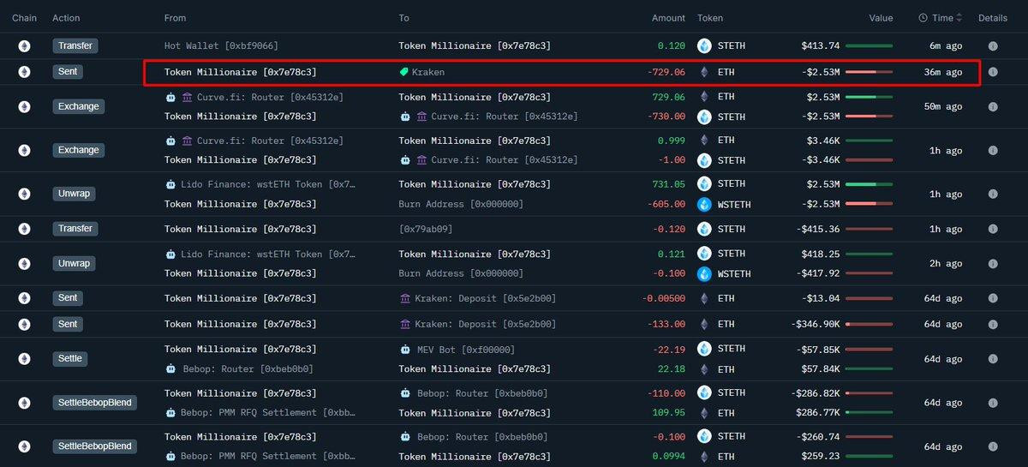Viewport: 1028px width, 467px height.
Task: Open the [0x79ab09] recipient address link
Action: 426,229
